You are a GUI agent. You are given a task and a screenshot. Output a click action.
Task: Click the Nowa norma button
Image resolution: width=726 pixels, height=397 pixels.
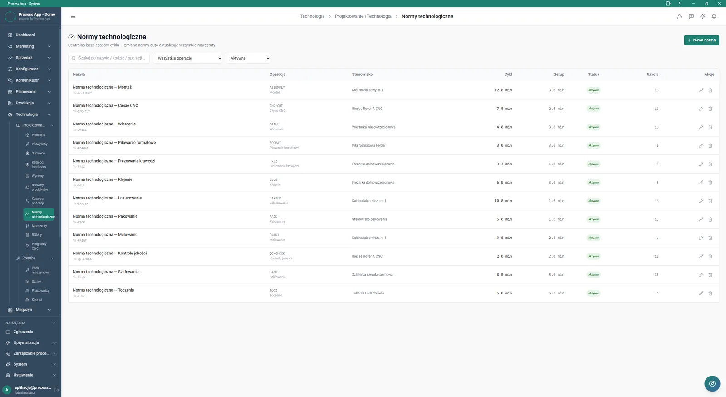701,40
